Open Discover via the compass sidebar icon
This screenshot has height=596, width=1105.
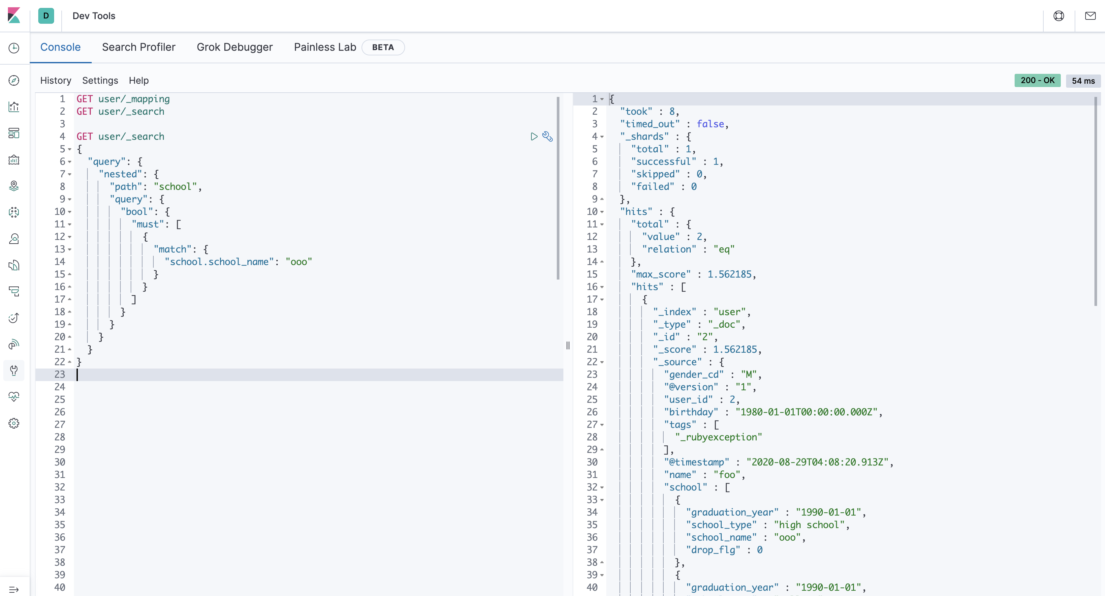(14, 80)
